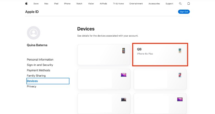Click the purple MacBook image in left card
The image size is (215, 114).
[x=123, y=75]
